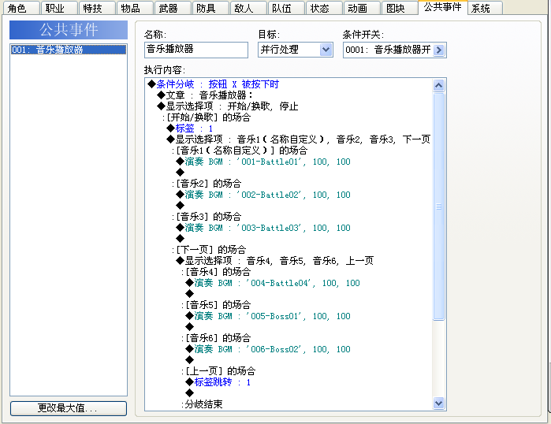This screenshot has width=551, height=424.
Task: Open the 防具 tab
Action: 210,8
